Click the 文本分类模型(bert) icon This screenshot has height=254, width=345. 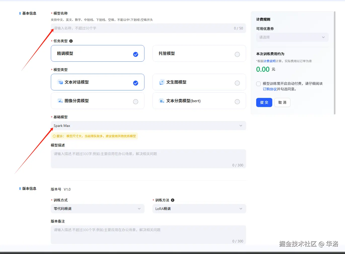pos(162,101)
